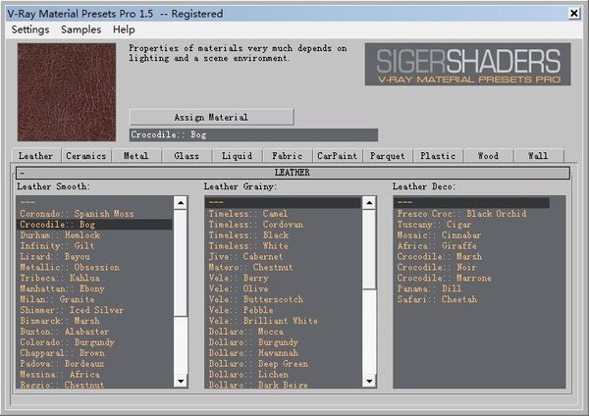Click the Crocodile:: Bog material name field
This screenshot has height=416, width=589.
(x=253, y=134)
